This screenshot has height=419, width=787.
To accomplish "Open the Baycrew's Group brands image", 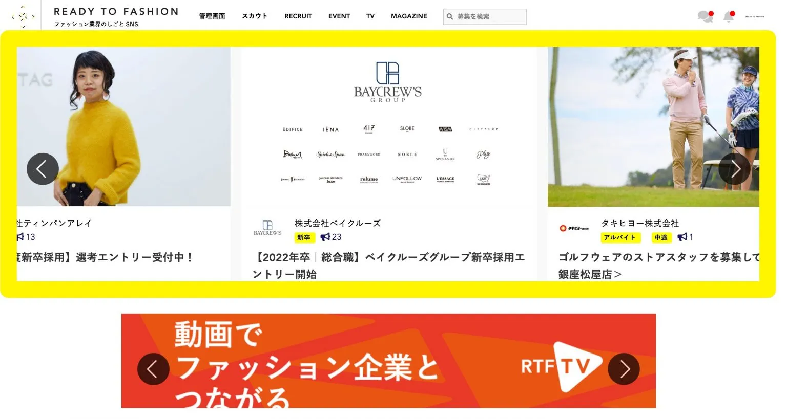I will point(389,126).
